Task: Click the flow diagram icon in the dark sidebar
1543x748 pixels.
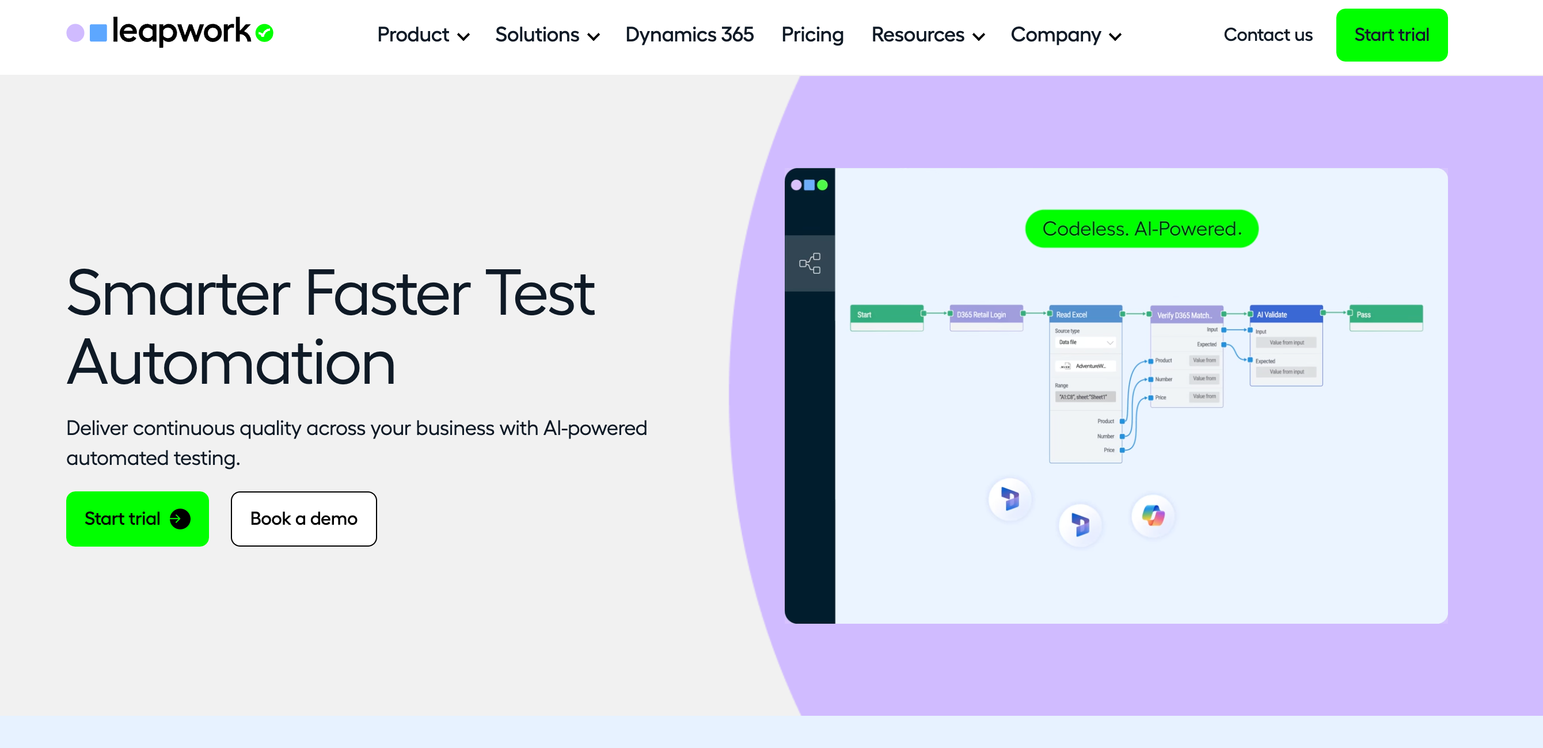Action: [x=809, y=264]
